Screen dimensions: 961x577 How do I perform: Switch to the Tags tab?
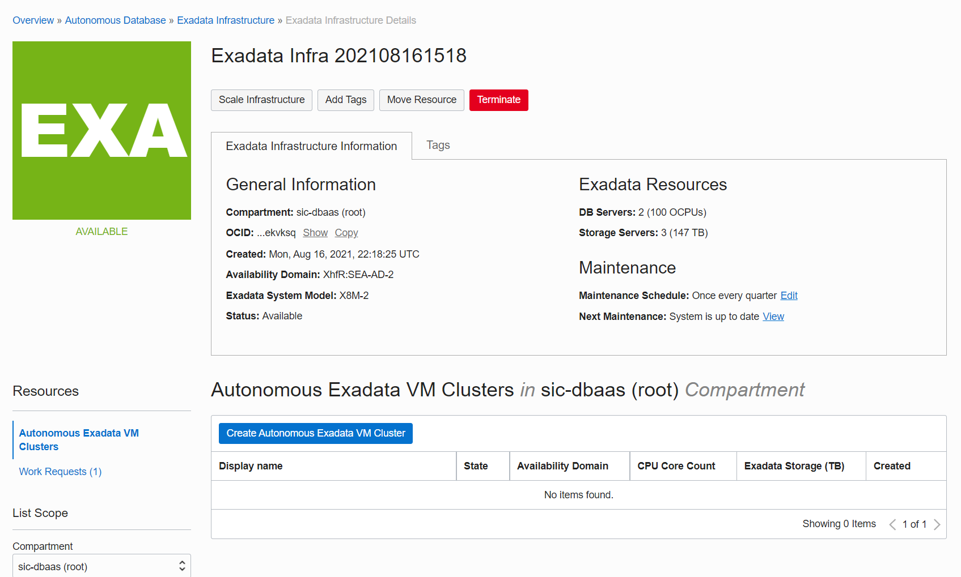[x=438, y=146]
